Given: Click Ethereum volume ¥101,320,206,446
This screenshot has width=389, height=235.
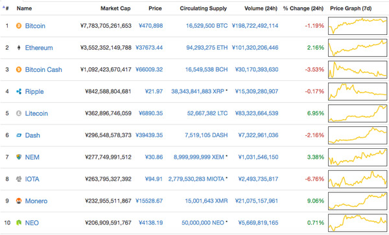Looking at the screenshot, I should [255, 47].
